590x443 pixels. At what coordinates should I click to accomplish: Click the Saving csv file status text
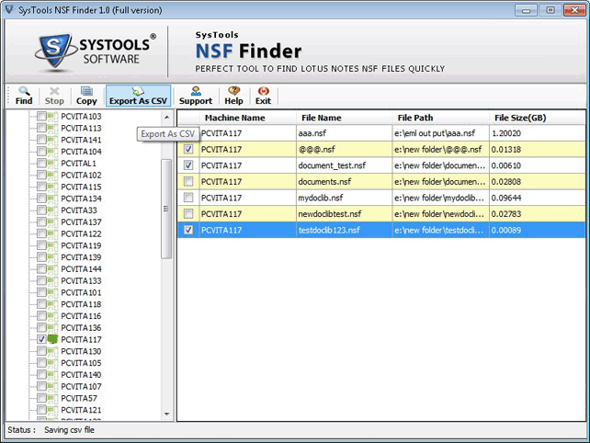(69, 430)
